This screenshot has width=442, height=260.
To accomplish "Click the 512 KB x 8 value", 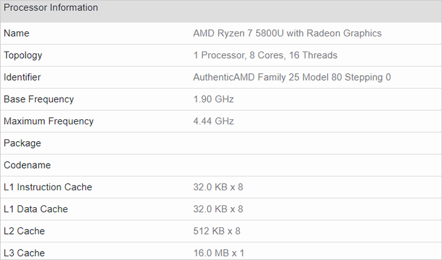I will point(217,231).
